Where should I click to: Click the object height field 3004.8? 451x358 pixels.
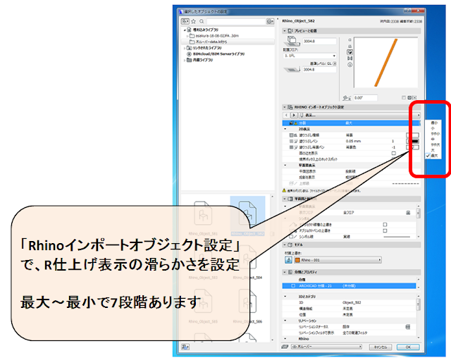click(x=319, y=42)
